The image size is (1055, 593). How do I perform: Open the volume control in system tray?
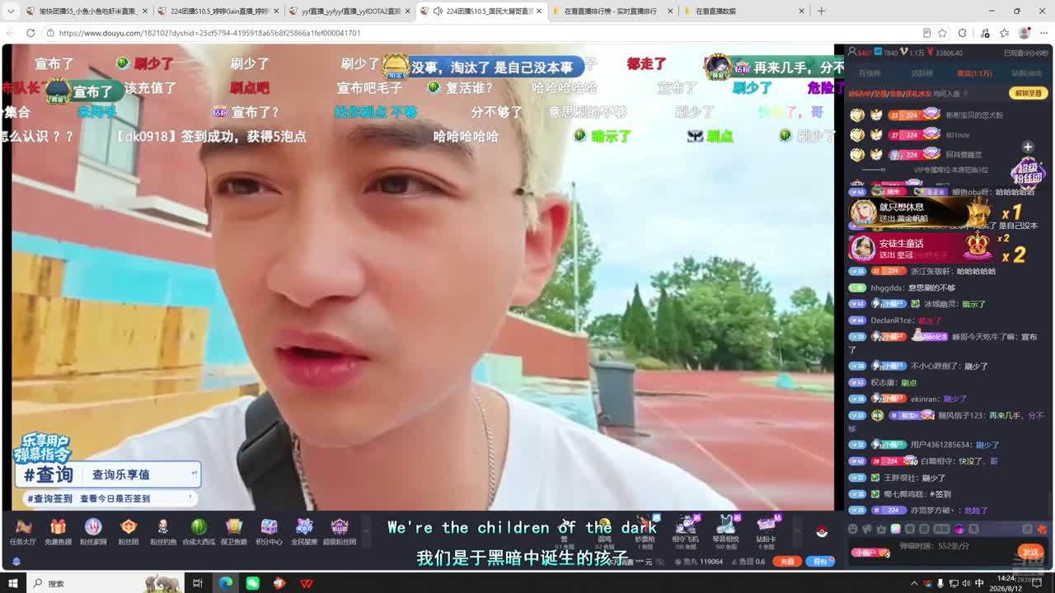coord(965,583)
